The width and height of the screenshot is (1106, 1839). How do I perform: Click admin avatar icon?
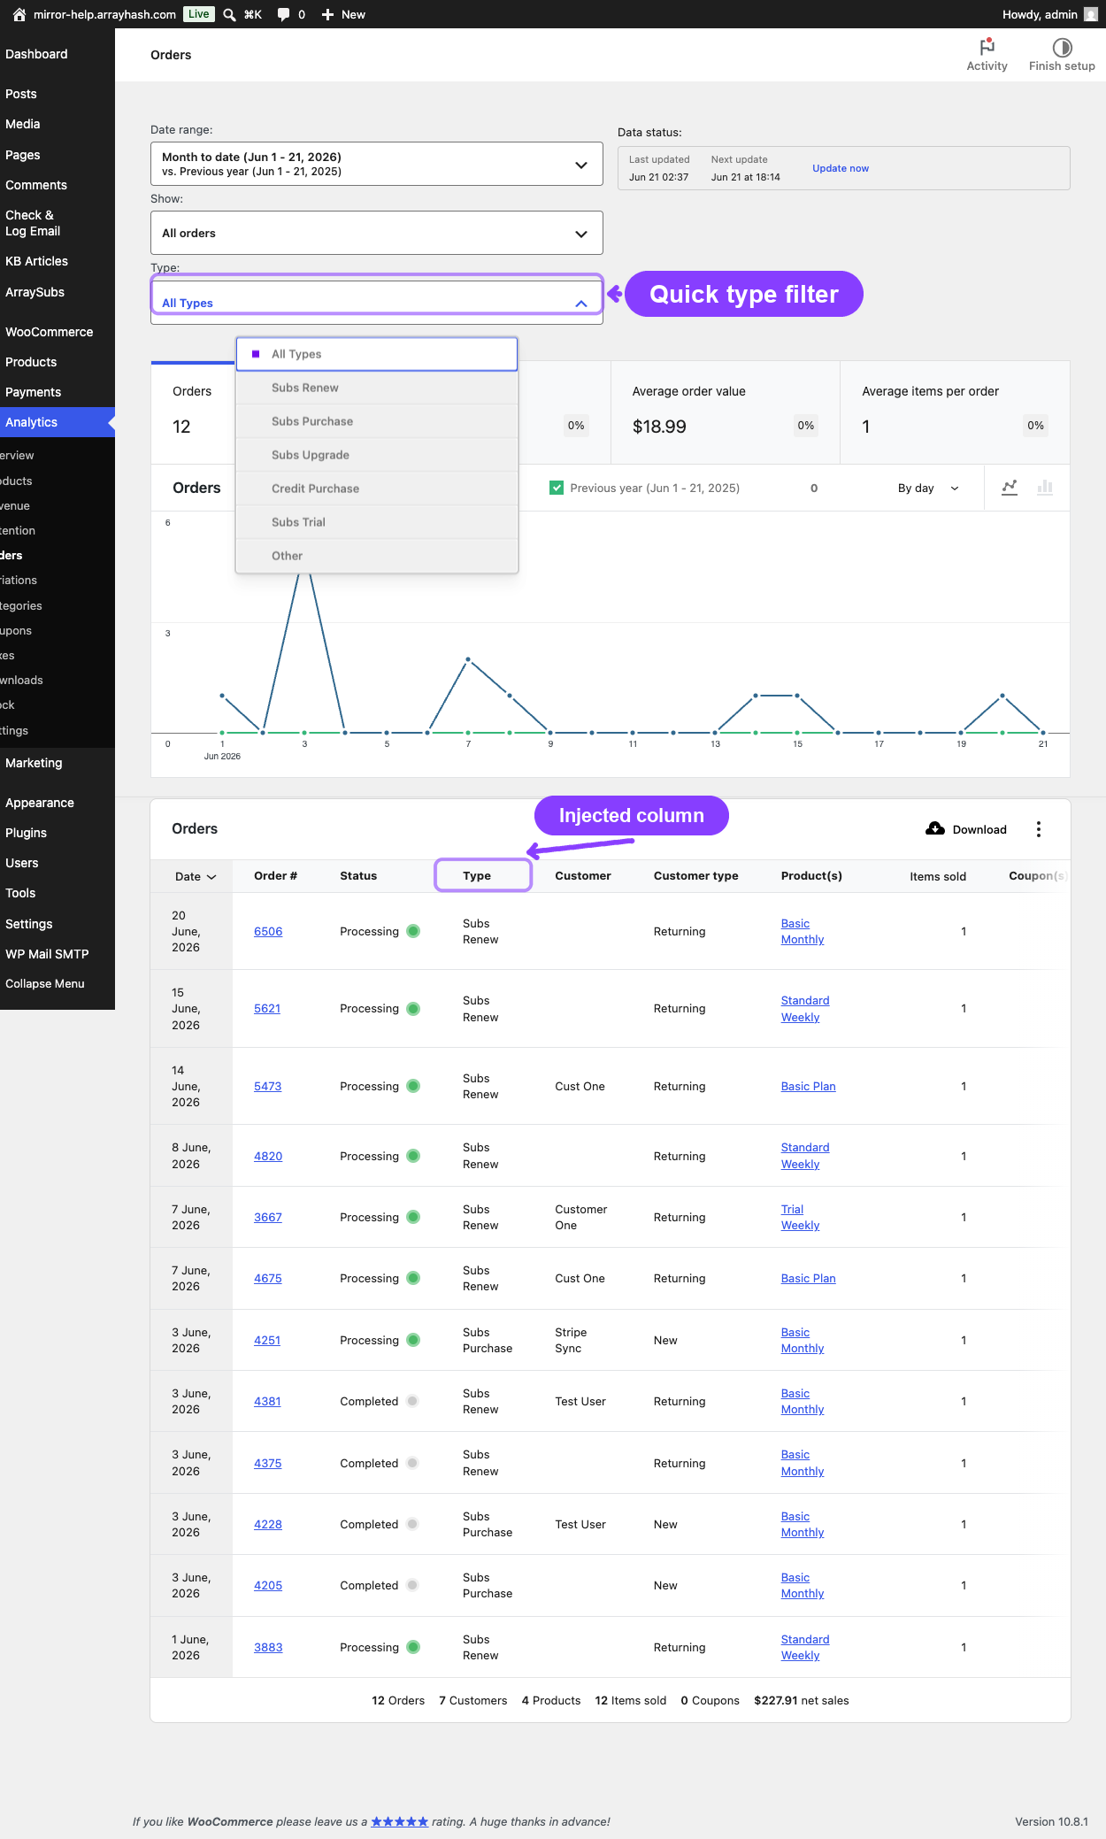pos(1091,14)
